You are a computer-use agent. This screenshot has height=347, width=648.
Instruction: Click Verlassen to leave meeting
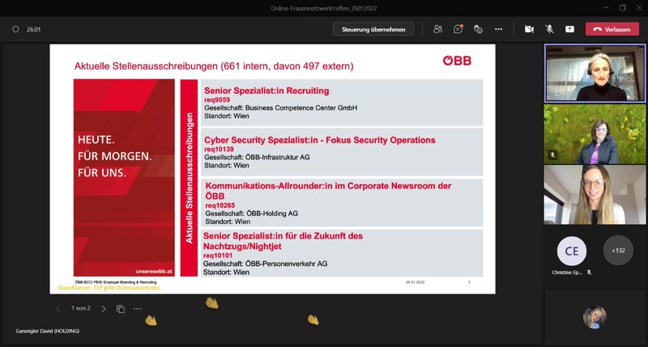pos(612,29)
